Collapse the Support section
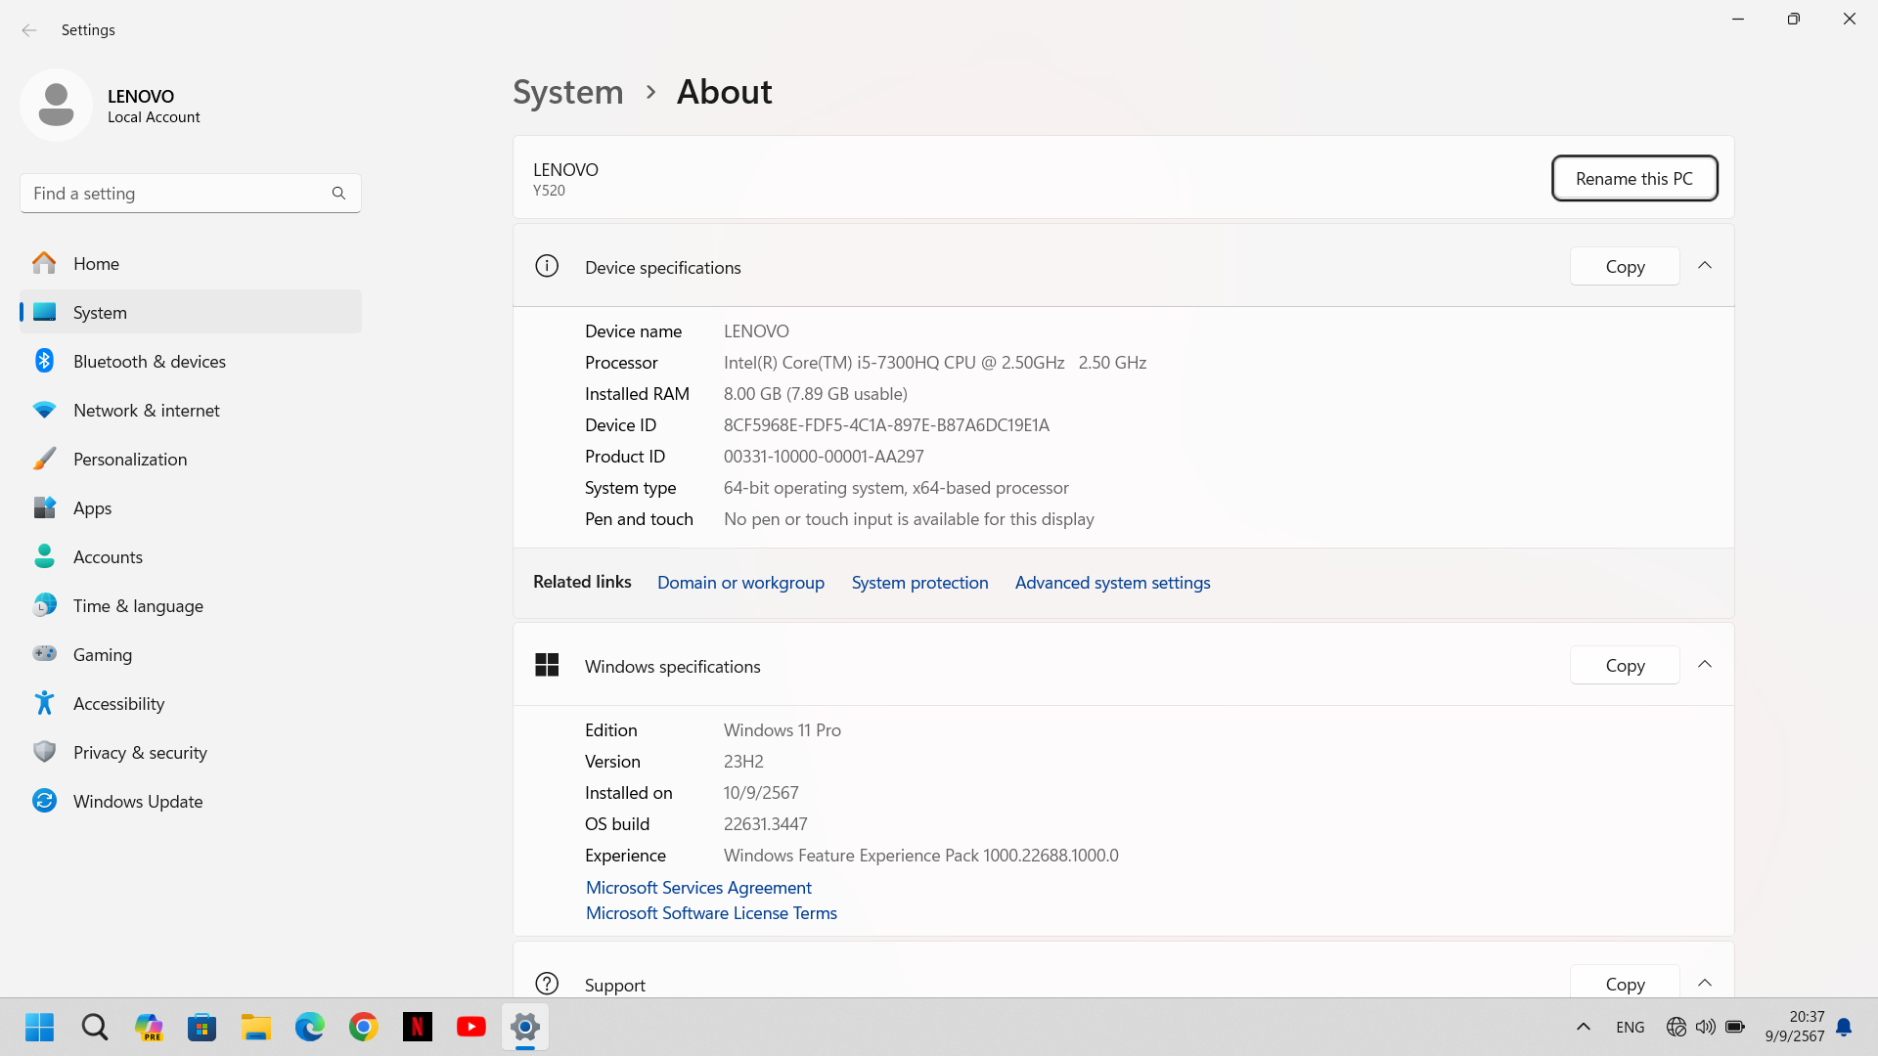 coord(1705,983)
